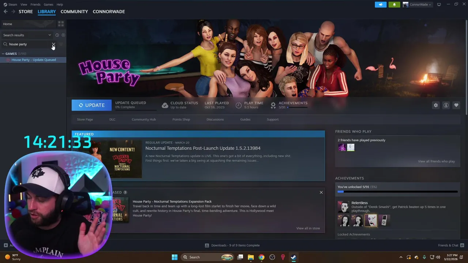
Task: Open File Explorer from taskbar
Action: click(251, 257)
